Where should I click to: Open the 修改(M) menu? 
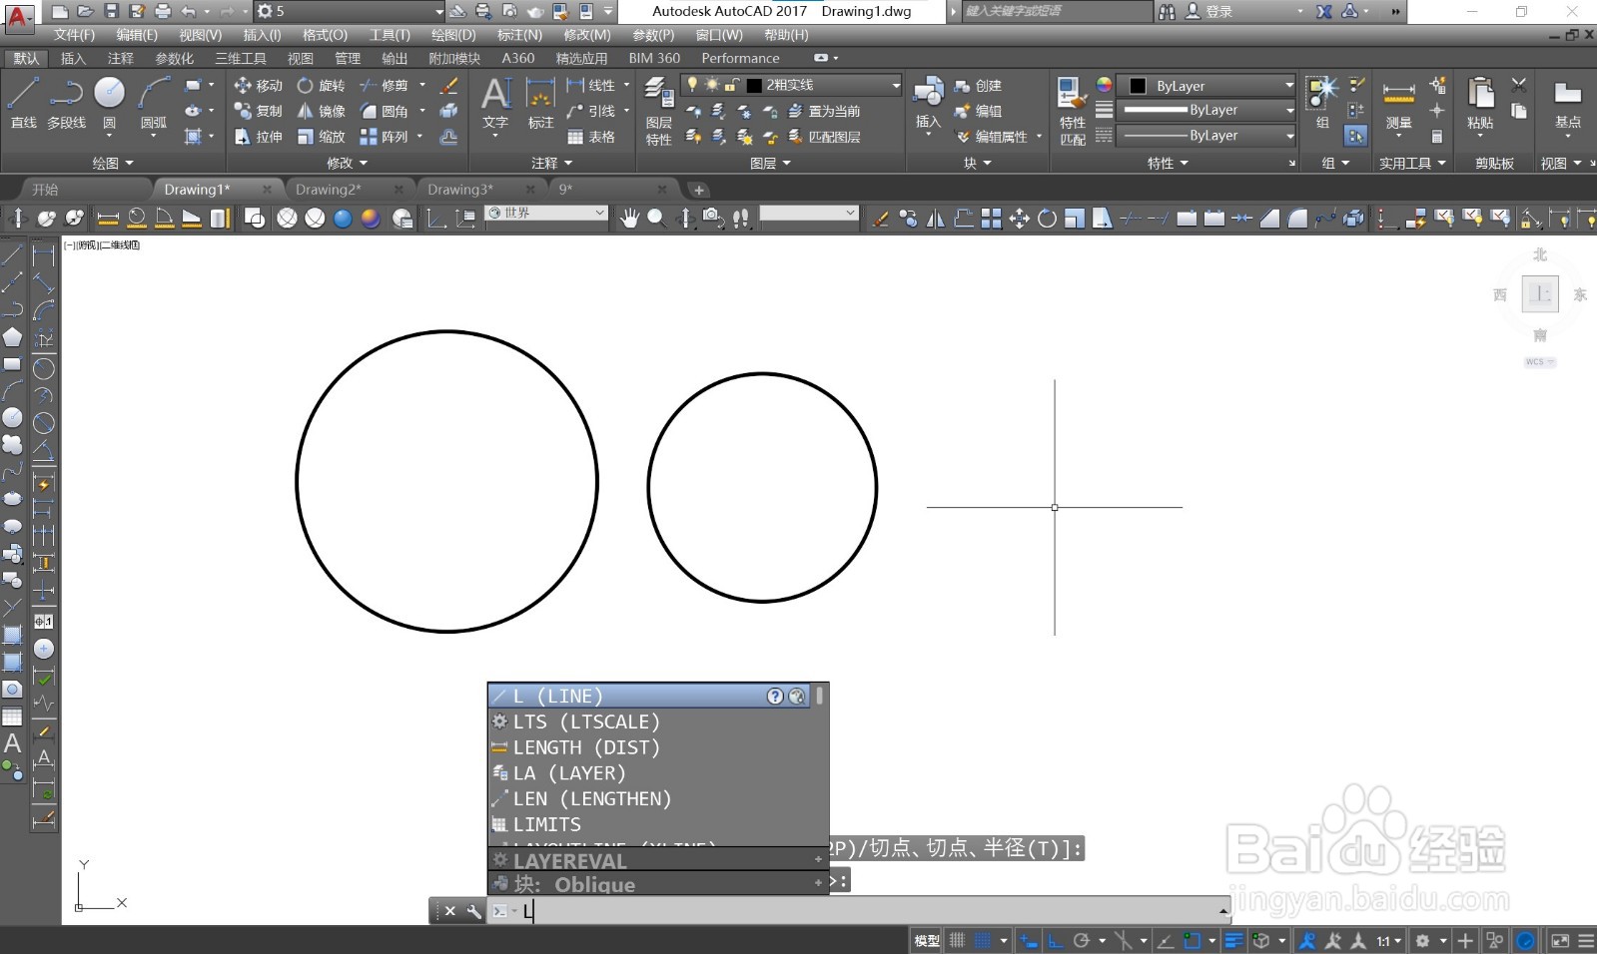click(587, 35)
